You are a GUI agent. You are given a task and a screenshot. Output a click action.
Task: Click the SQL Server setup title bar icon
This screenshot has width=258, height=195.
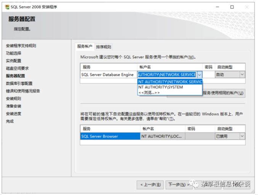[x=7, y=7]
